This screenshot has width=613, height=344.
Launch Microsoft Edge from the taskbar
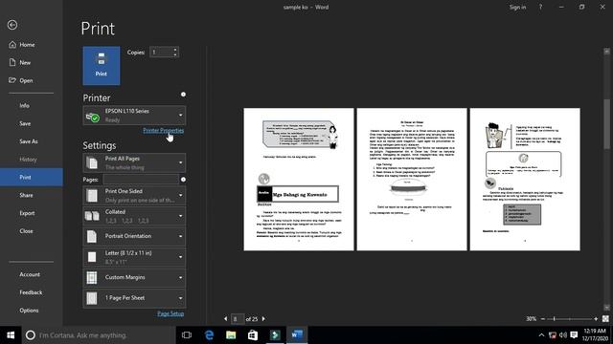tap(209, 335)
